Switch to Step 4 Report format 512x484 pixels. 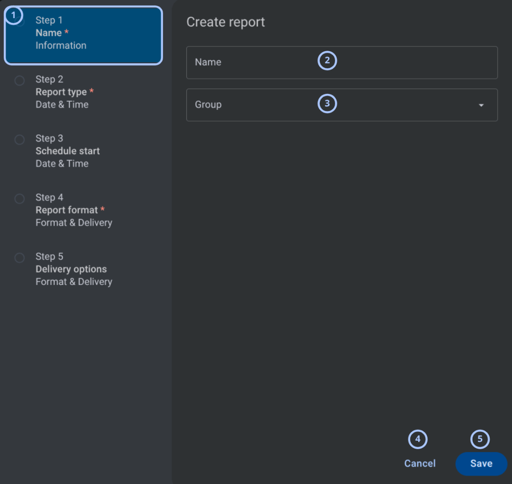pyautogui.click(x=83, y=210)
